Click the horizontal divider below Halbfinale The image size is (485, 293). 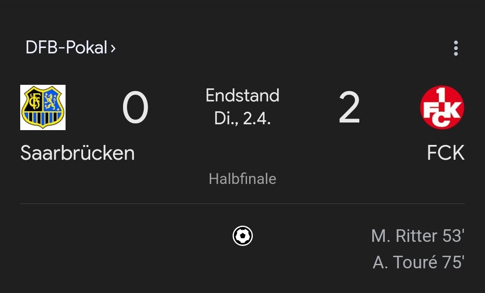242,204
